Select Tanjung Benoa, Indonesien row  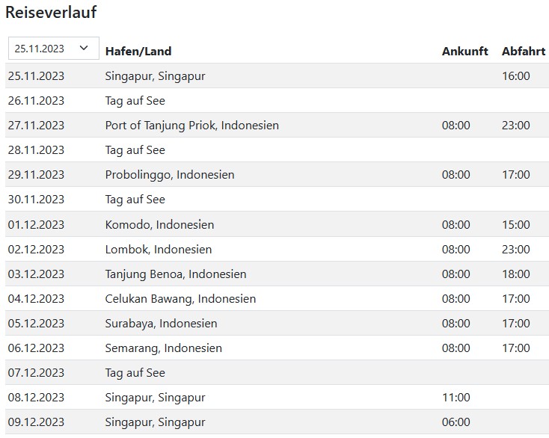click(277, 274)
